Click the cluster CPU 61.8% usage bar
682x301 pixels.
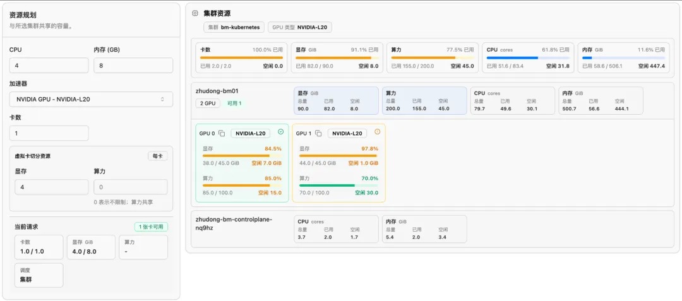tap(528, 58)
